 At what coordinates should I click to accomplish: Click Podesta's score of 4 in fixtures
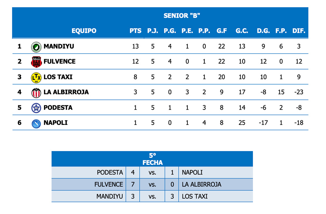133,172
